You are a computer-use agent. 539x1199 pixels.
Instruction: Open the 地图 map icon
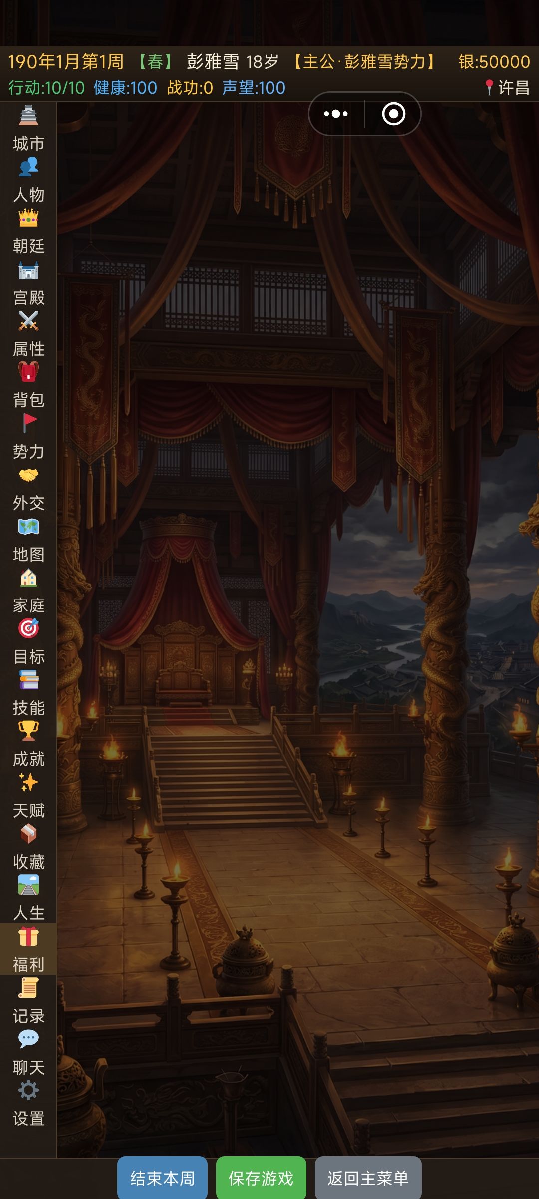pos(28,527)
